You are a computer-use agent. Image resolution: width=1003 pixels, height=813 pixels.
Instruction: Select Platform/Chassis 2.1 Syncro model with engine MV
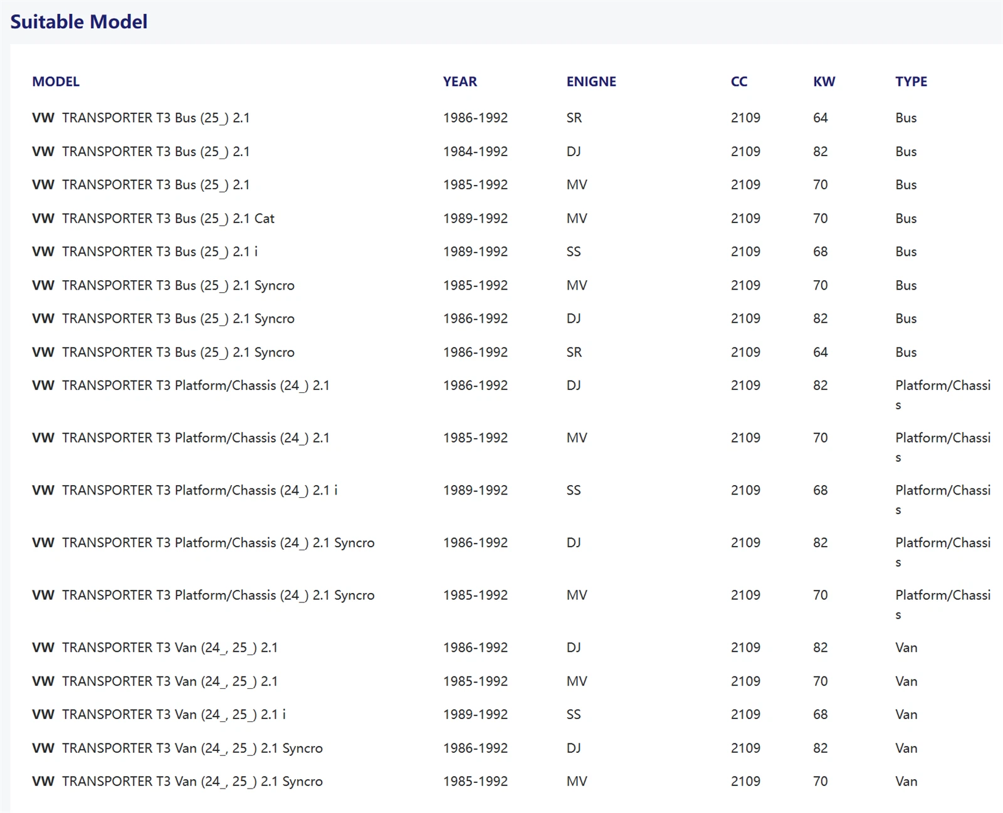click(218, 595)
